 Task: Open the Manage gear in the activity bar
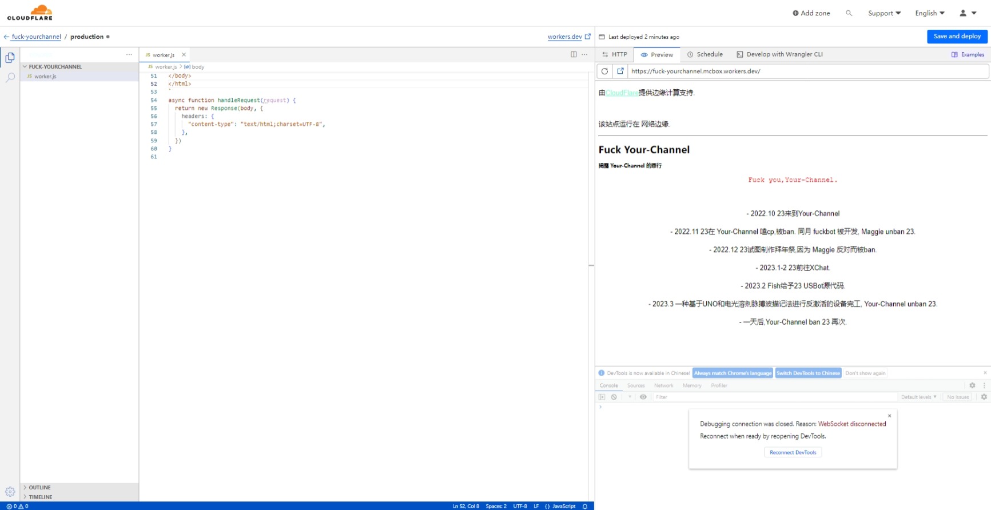point(10,492)
